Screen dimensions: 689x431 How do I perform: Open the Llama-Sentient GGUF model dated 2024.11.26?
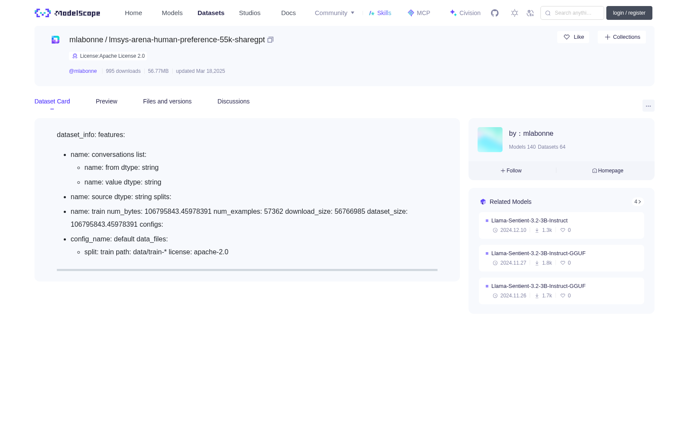[x=562, y=291]
